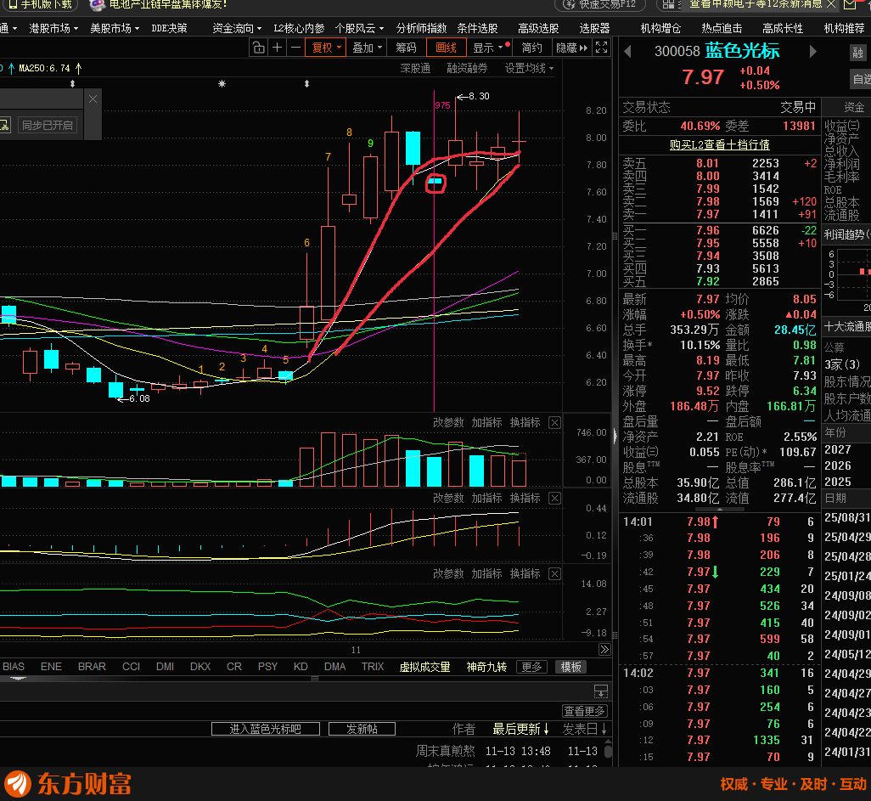Click the plus zoom-in icon in chart toolbar

click(278, 48)
